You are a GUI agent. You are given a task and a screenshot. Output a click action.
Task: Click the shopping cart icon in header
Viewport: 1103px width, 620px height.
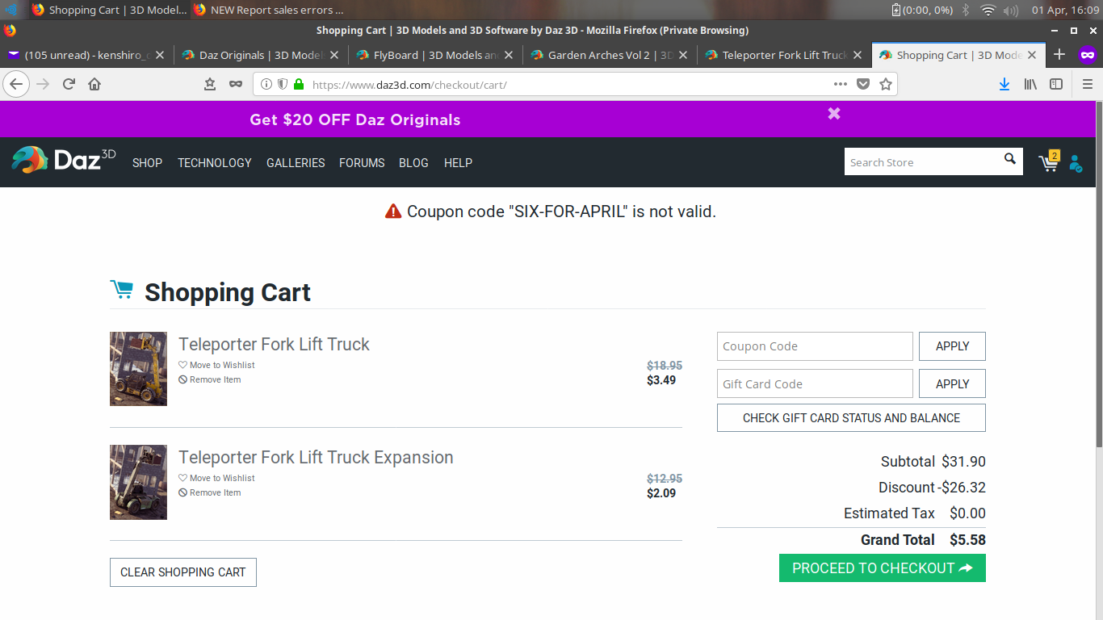click(1048, 162)
